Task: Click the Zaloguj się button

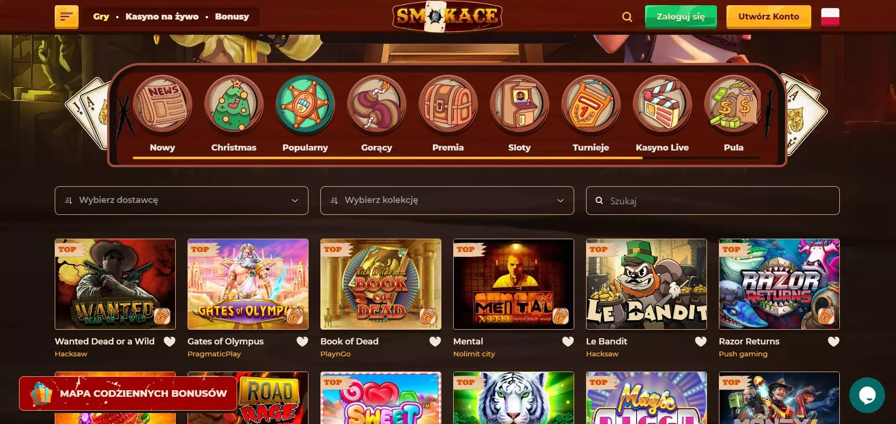Action: (681, 17)
